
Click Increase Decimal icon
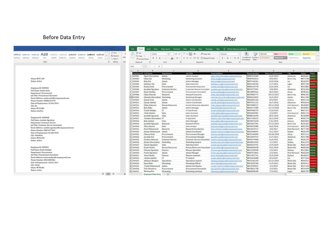(x=235, y=58)
